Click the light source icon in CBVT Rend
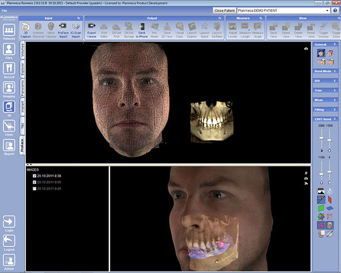The width and height of the screenshot is (341, 273). (x=330, y=191)
